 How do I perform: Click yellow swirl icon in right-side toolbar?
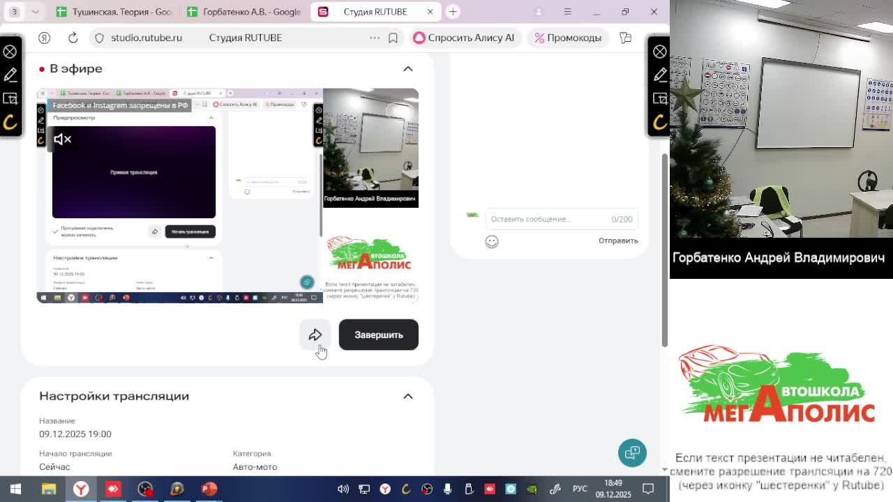click(659, 123)
